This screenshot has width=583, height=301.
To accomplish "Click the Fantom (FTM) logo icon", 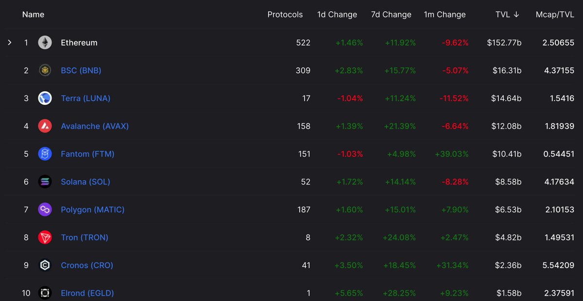I will (45, 154).
